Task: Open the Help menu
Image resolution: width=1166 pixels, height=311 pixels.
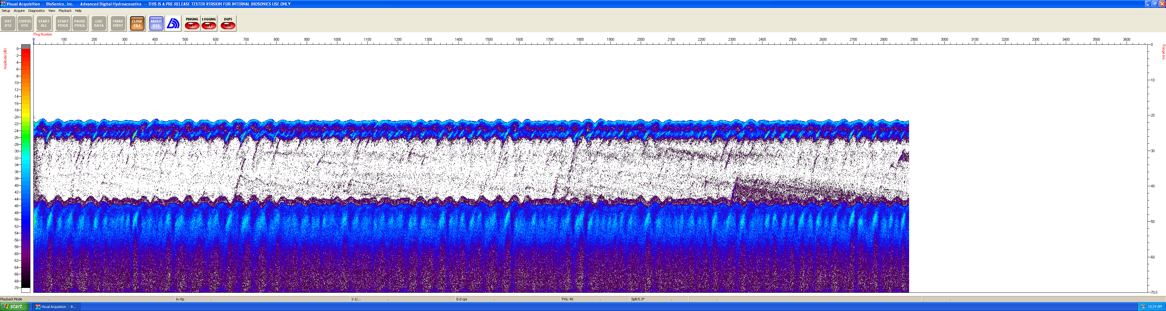Action: [78, 10]
